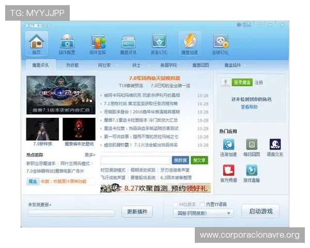Select the 战士 tab

pyautogui.click(x=136, y=65)
